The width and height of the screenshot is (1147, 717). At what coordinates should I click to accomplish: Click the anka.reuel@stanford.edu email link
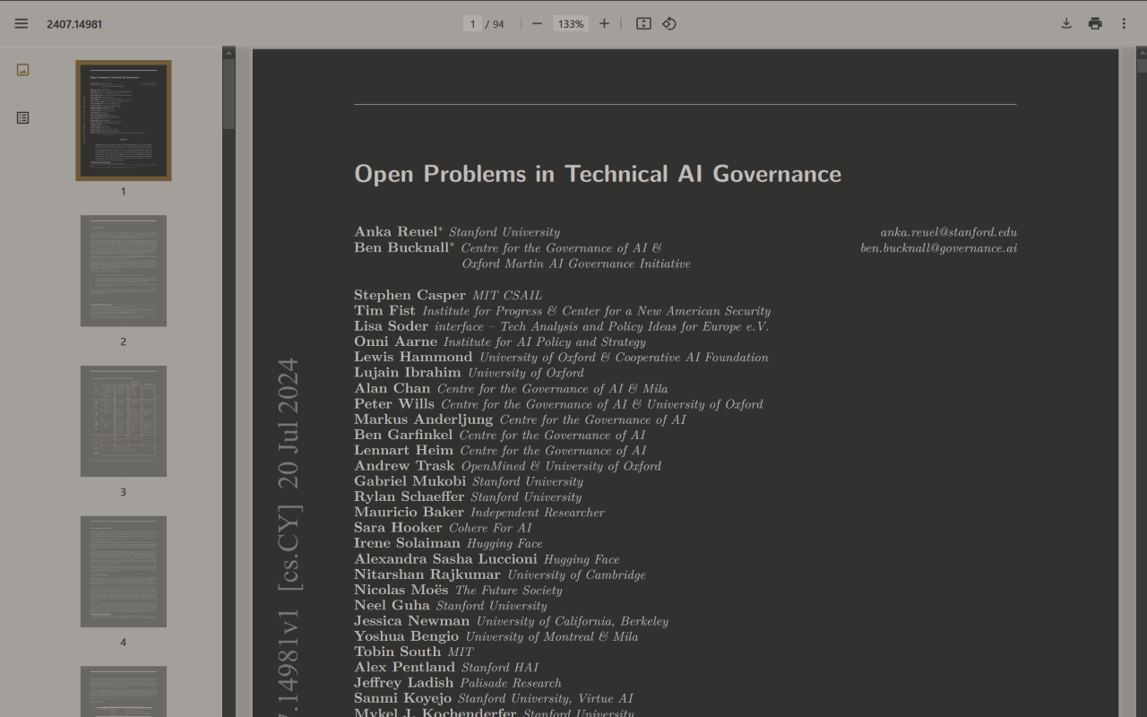(948, 232)
